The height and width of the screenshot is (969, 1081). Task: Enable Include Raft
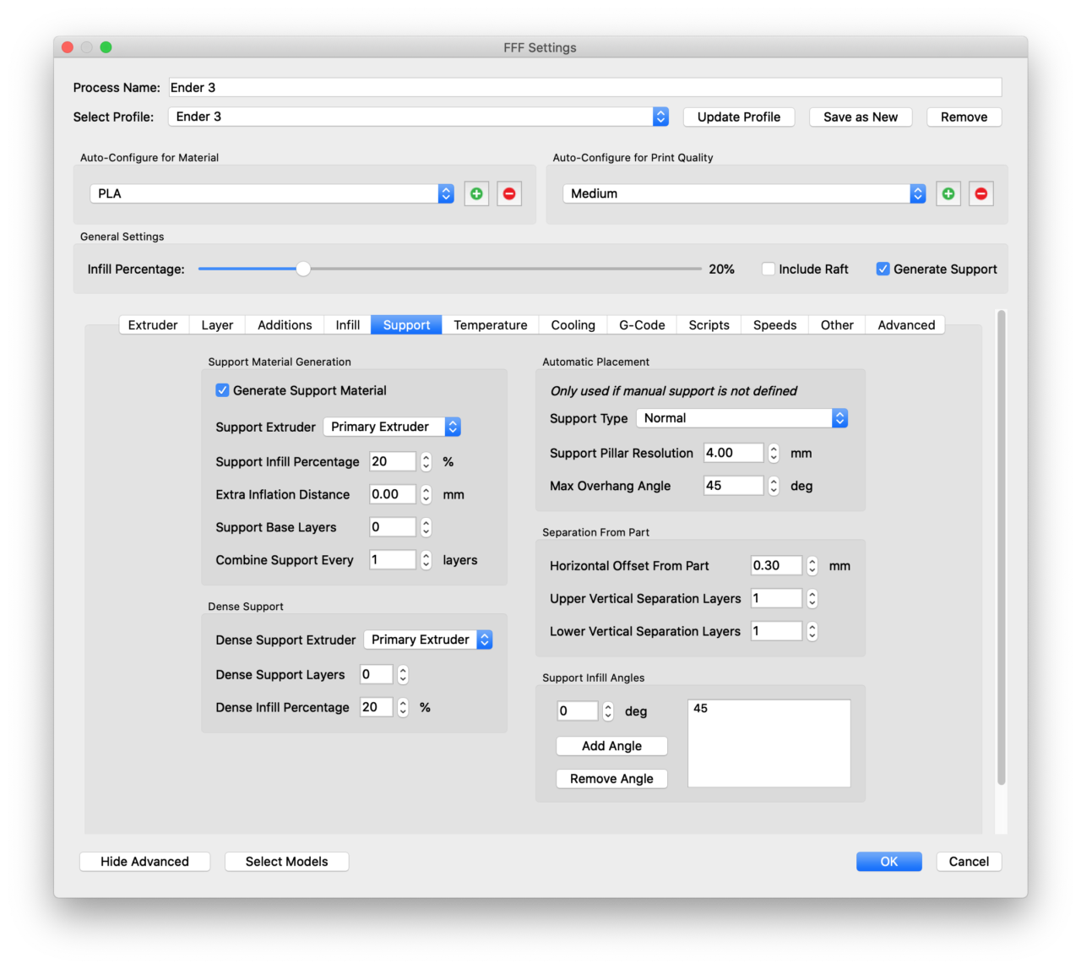[768, 269]
